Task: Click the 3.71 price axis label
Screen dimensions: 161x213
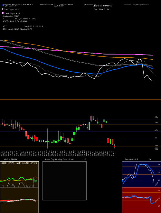Action: 156,130
